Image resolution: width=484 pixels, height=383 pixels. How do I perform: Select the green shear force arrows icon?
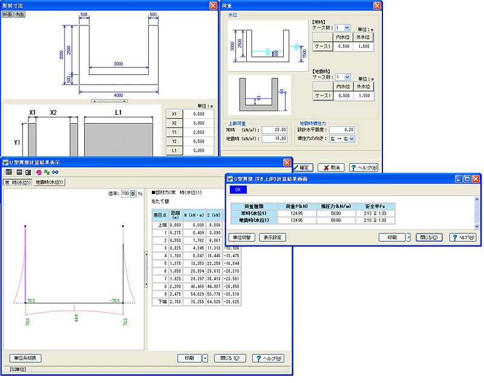[47, 172]
